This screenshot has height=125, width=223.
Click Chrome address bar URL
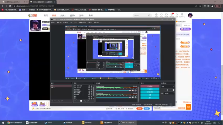[35, 6]
